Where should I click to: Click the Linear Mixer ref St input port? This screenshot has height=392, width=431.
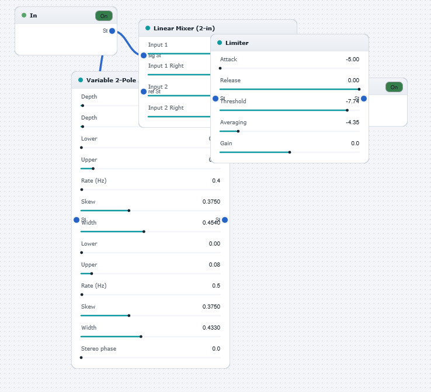tap(144, 92)
